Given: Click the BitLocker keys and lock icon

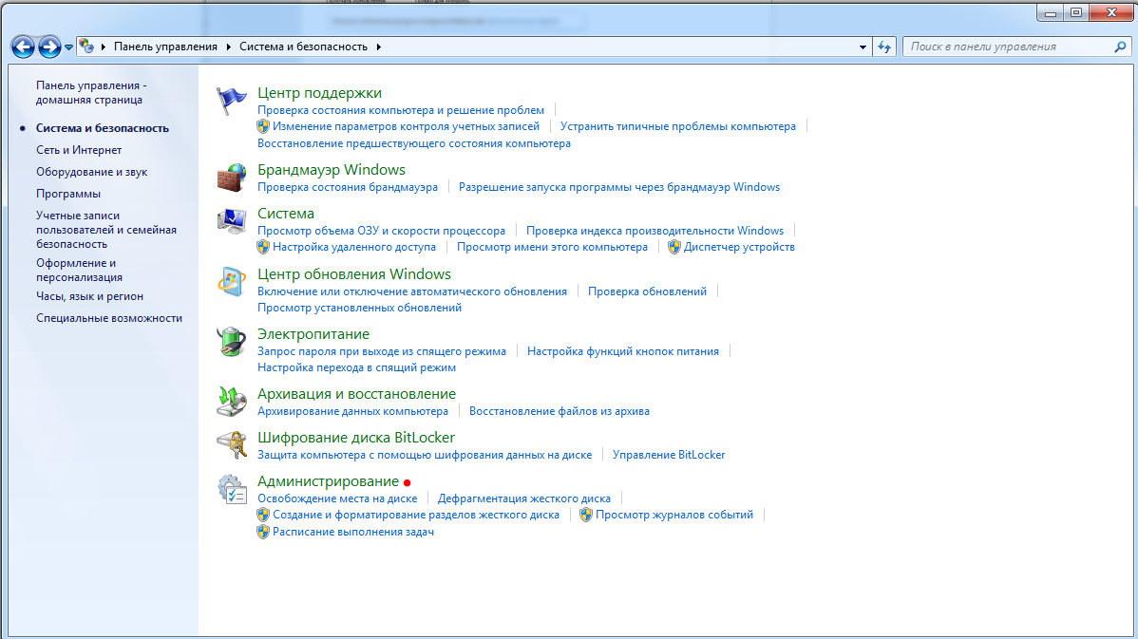Looking at the screenshot, I should pyautogui.click(x=232, y=445).
